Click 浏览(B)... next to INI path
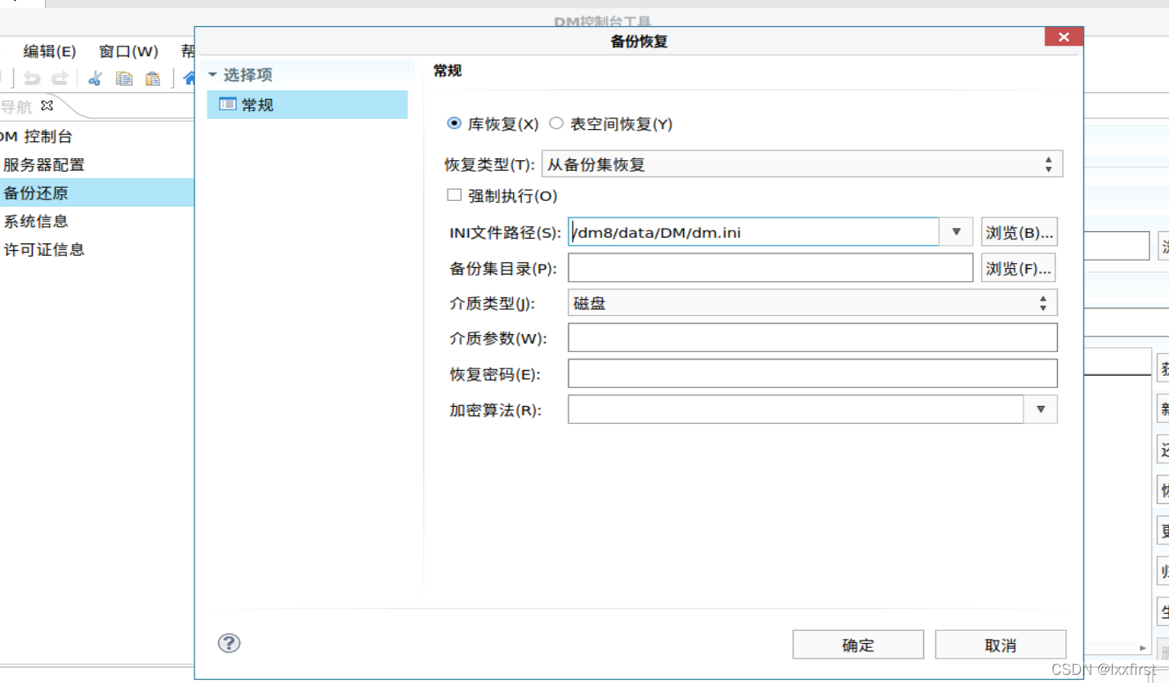The height and width of the screenshot is (683, 1169). 1020,232
